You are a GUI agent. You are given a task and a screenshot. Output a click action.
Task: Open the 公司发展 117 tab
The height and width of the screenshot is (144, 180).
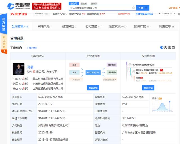click(93, 26)
